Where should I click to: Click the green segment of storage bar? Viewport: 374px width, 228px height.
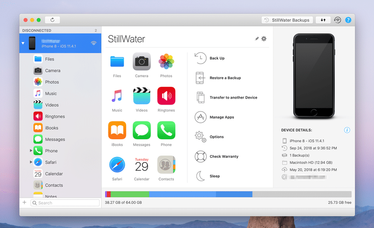coord(130,194)
